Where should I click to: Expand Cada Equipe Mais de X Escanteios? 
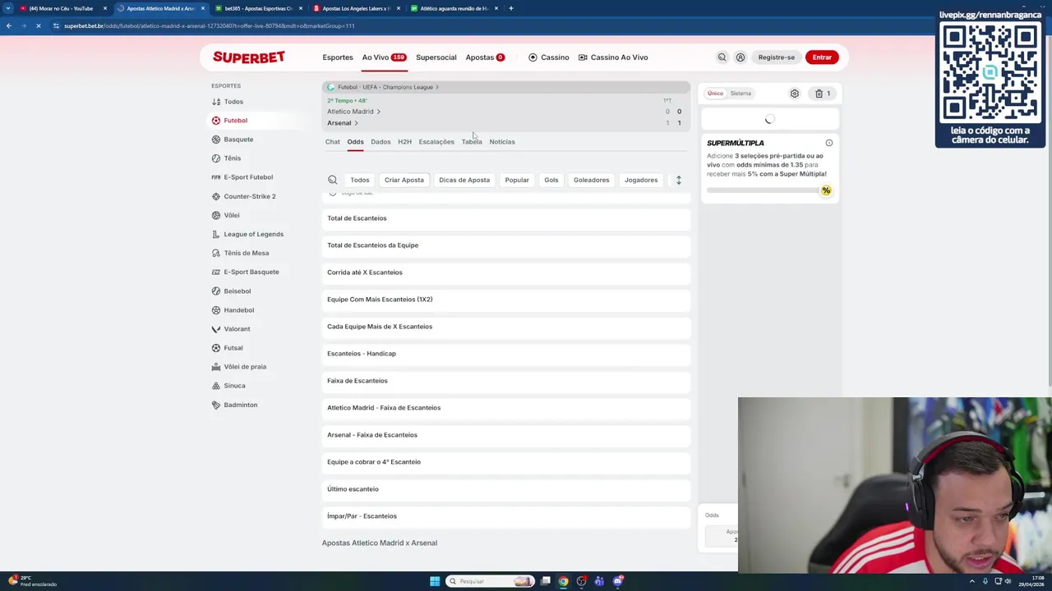tap(506, 327)
